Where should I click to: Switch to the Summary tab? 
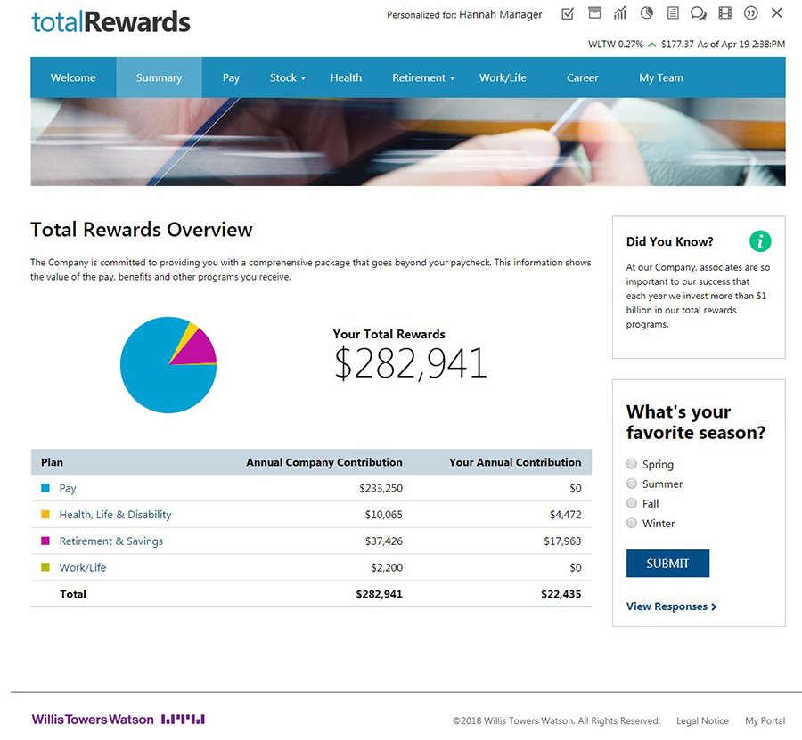pyautogui.click(x=159, y=77)
